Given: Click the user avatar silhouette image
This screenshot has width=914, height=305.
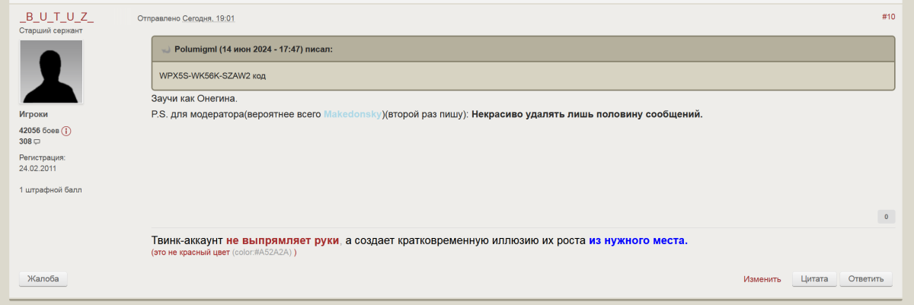Looking at the screenshot, I should point(51,71).
